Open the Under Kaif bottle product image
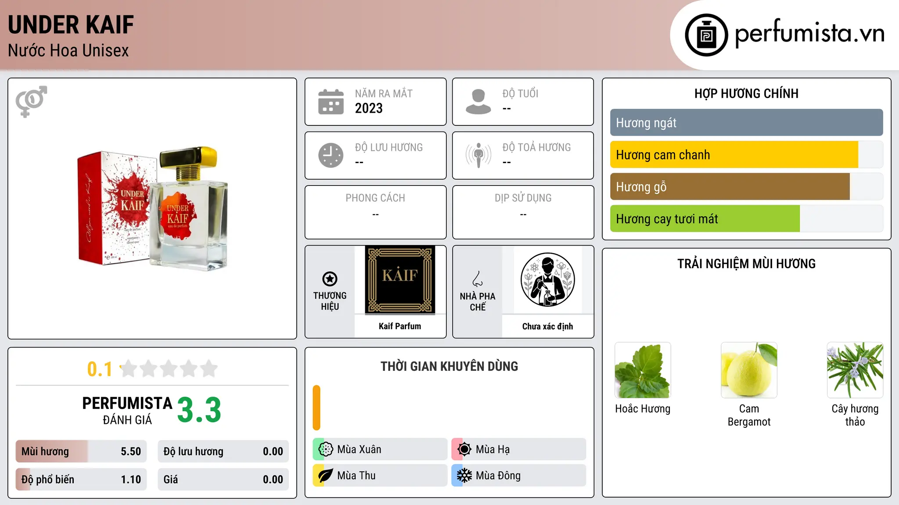 click(x=152, y=208)
